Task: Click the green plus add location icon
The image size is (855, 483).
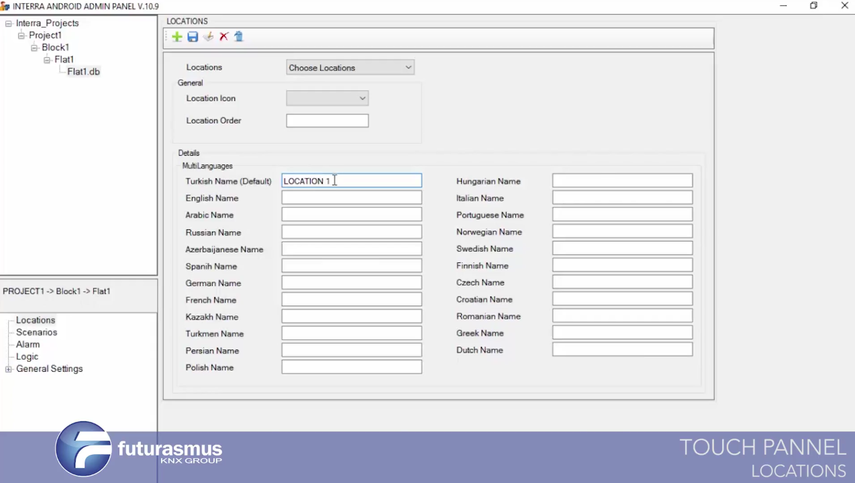Action: click(177, 37)
